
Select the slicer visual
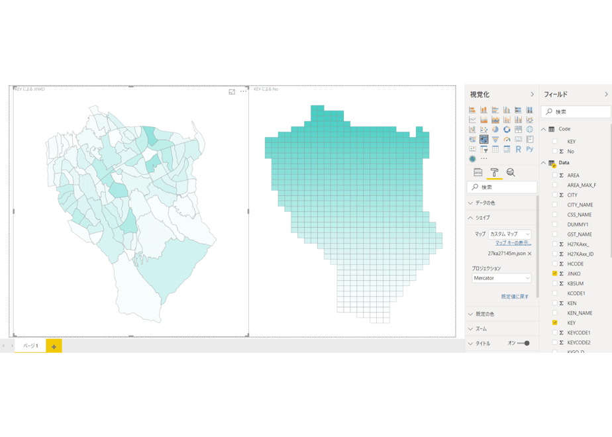pos(484,149)
